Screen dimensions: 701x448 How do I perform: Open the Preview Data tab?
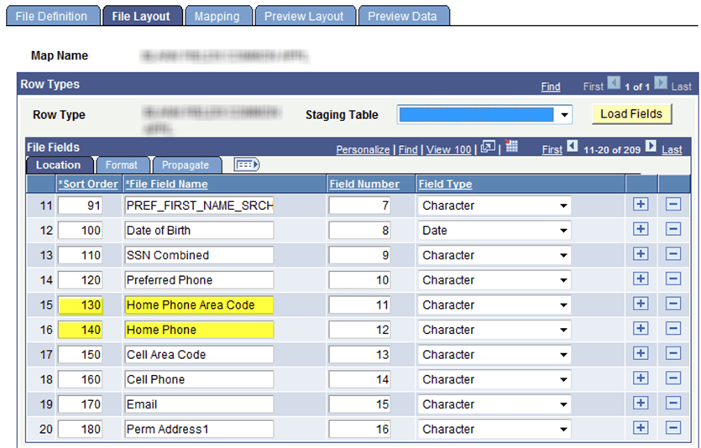[x=404, y=16]
